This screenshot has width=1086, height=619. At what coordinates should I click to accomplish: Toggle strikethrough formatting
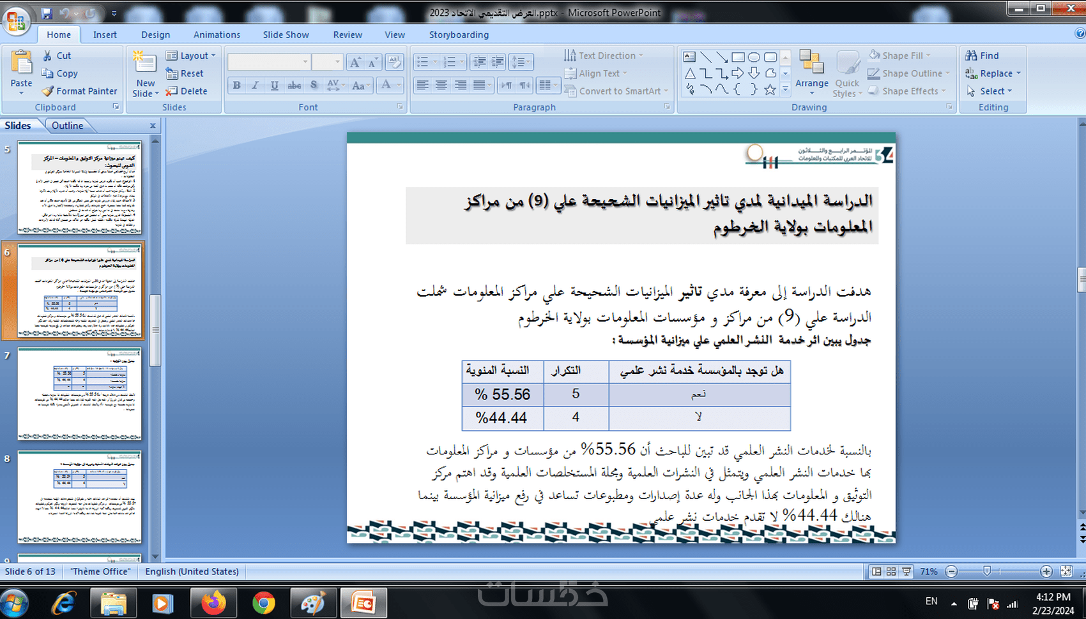[294, 85]
